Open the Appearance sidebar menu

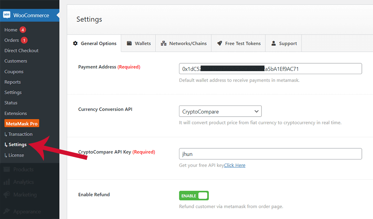[27, 211]
